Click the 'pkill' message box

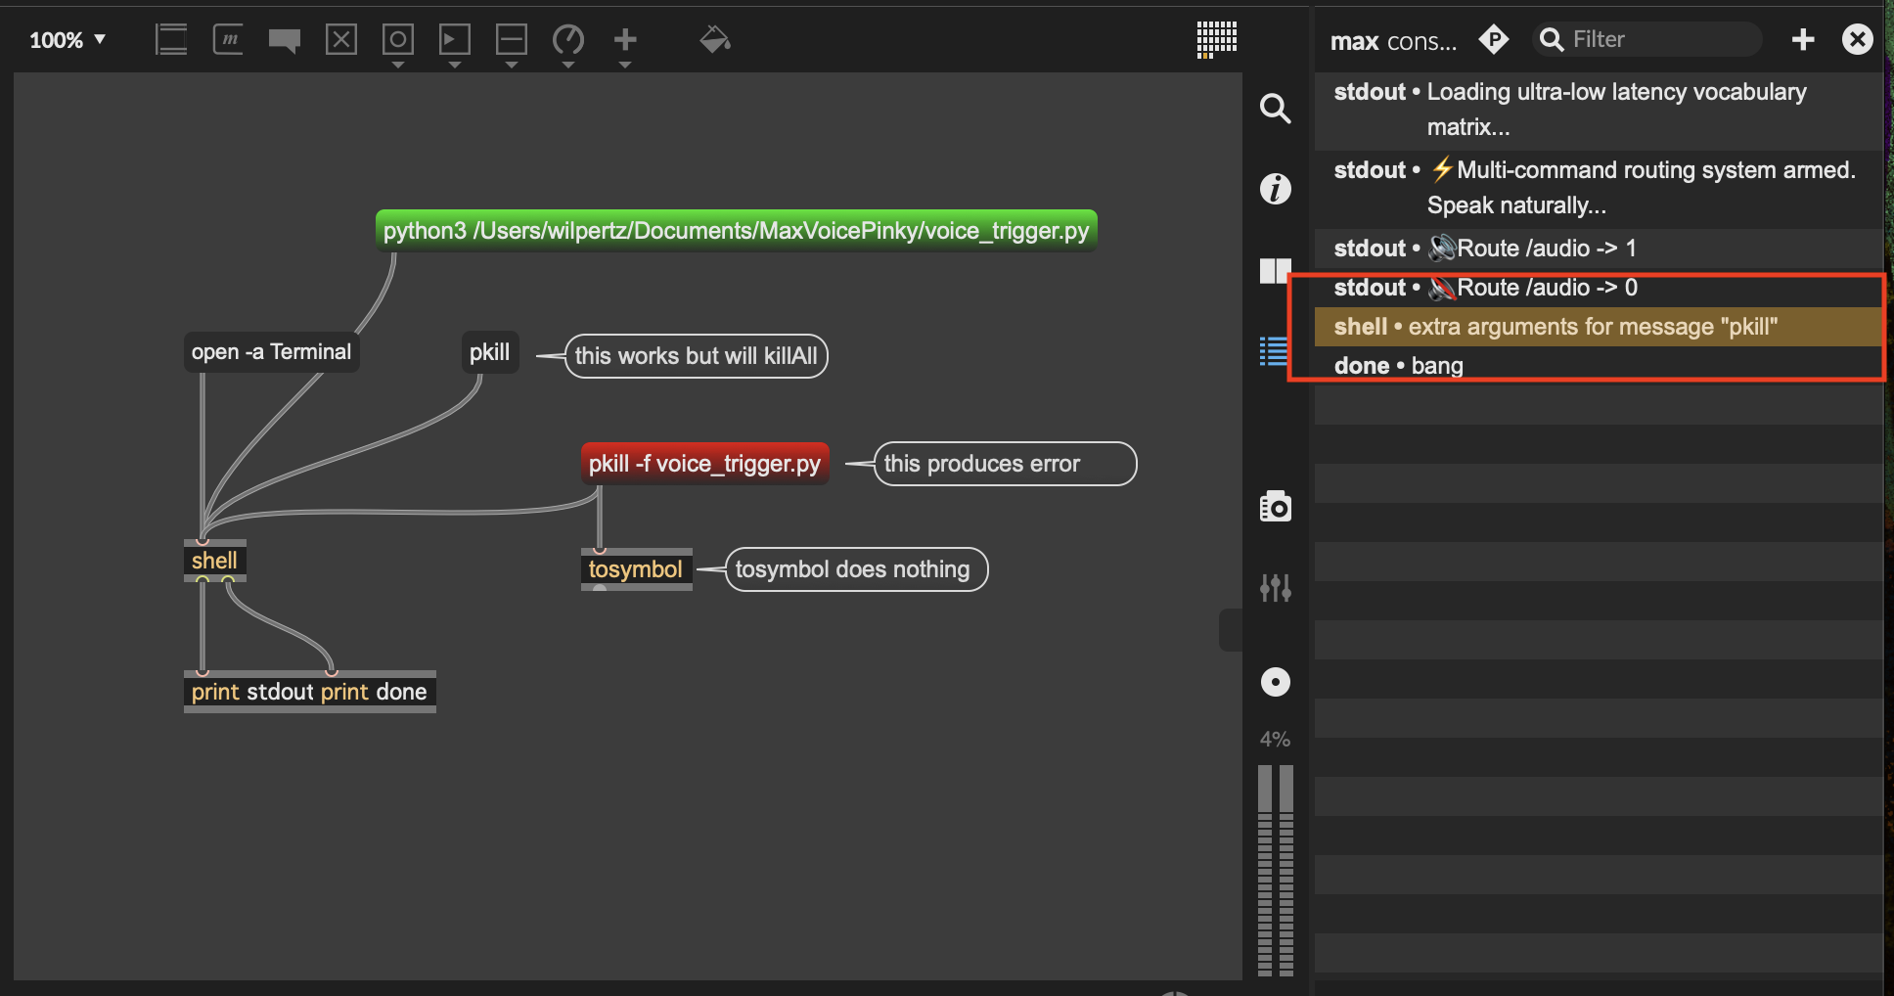pyautogui.click(x=489, y=352)
